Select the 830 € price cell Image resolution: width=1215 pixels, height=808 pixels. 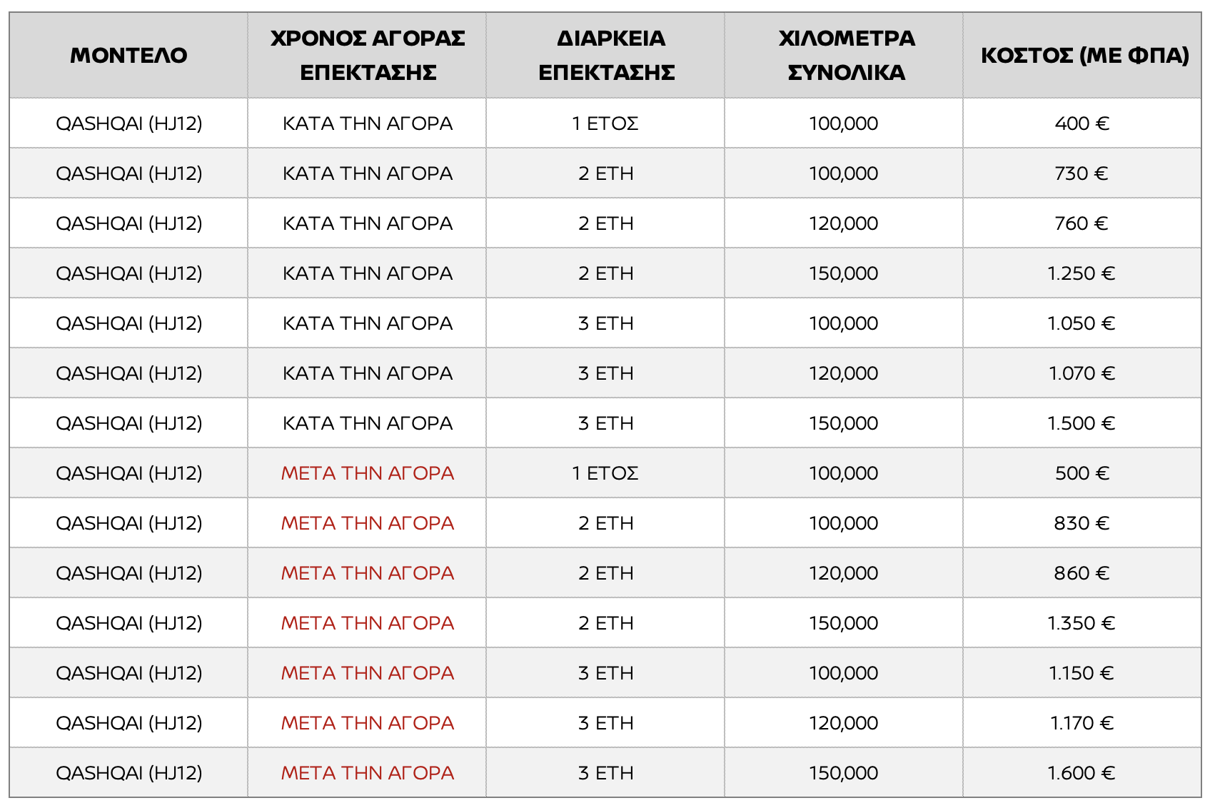point(1082,523)
